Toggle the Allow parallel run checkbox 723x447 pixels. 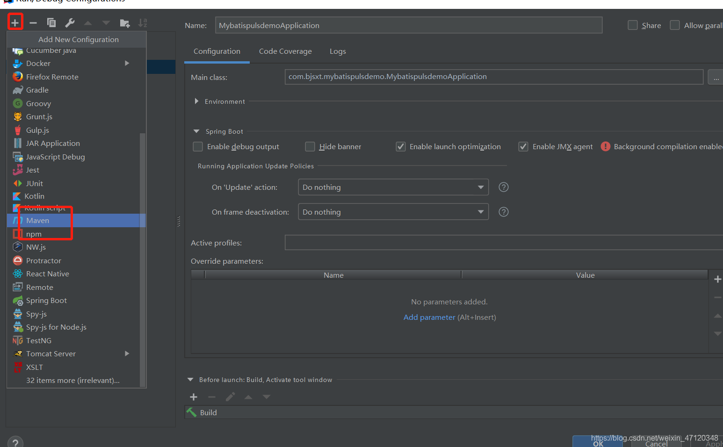675,25
